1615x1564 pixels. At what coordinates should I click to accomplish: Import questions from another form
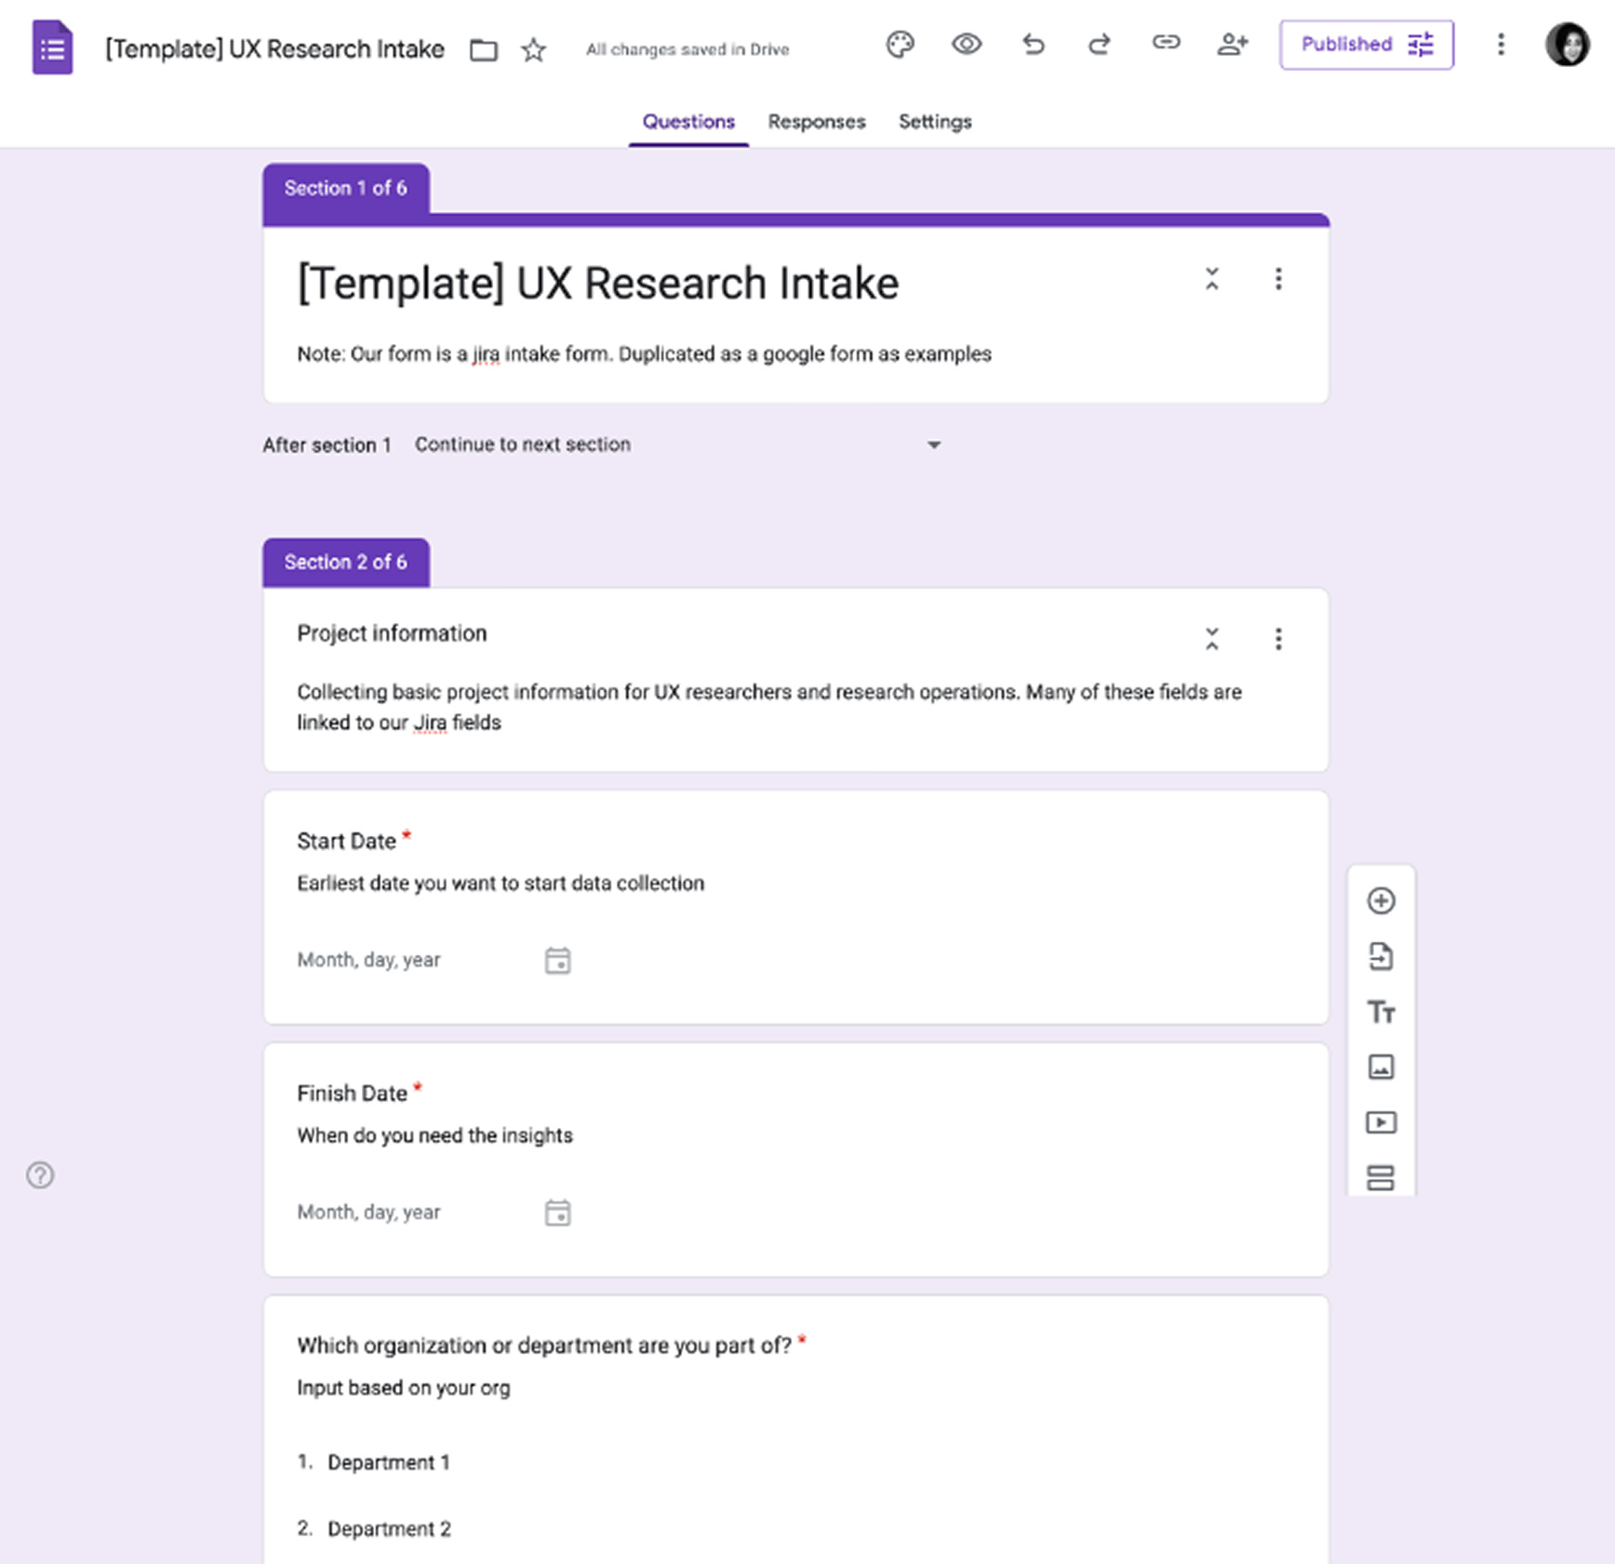tap(1382, 955)
